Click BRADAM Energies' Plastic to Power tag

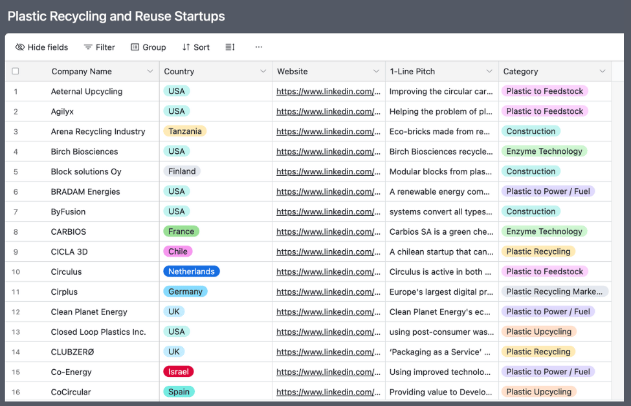(x=548, y=191)
